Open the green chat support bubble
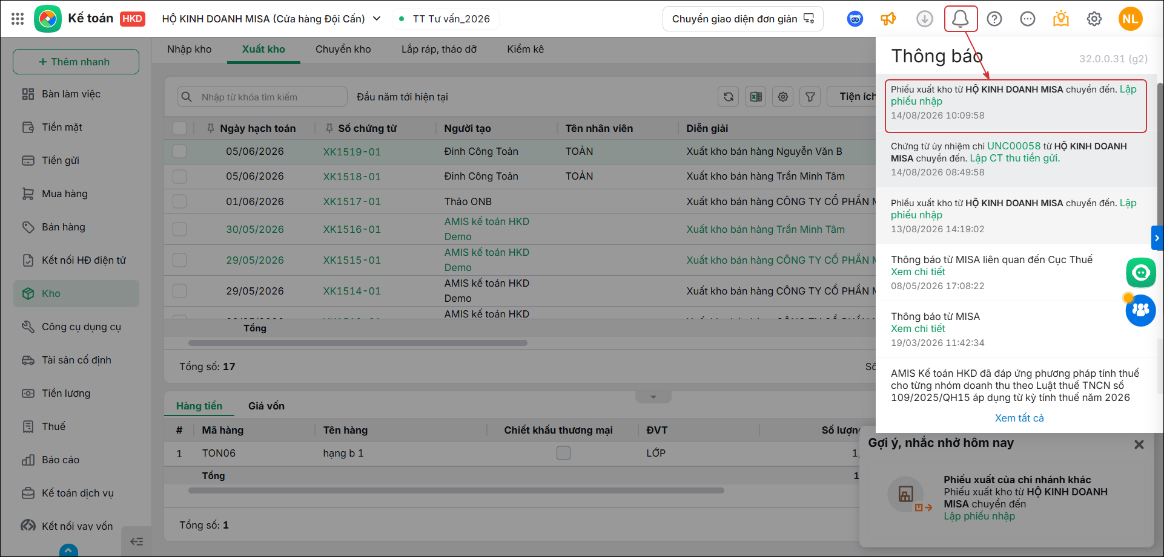The width and height of the screenshot is (1164, 557). click(1141, 273)
